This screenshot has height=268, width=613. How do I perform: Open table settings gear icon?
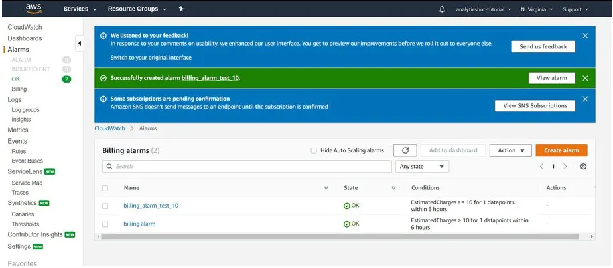point(583,167)
